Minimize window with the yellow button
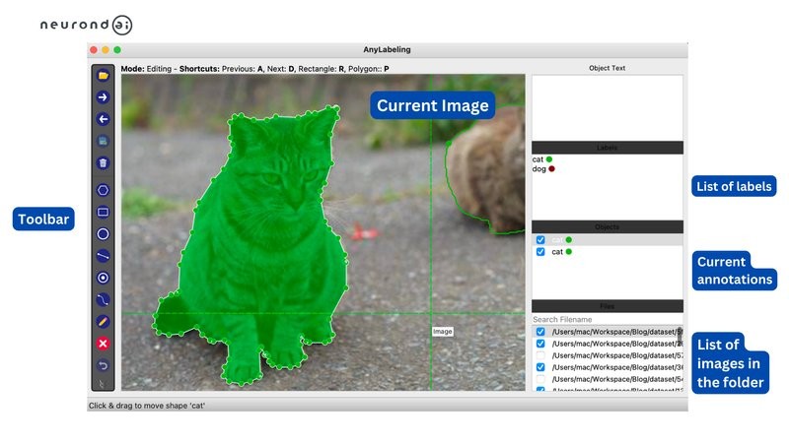The image size is (789, 443). [106, 50]
